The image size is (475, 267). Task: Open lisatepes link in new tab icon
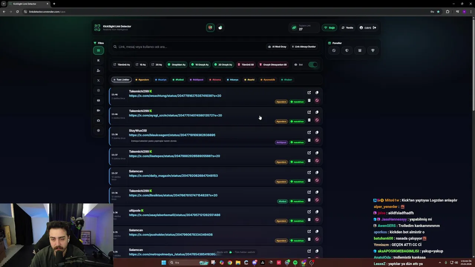point(309,153)
